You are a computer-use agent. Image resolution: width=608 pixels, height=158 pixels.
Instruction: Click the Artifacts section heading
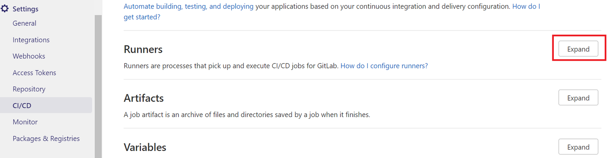pyautogui.click(x=144, y=98)
